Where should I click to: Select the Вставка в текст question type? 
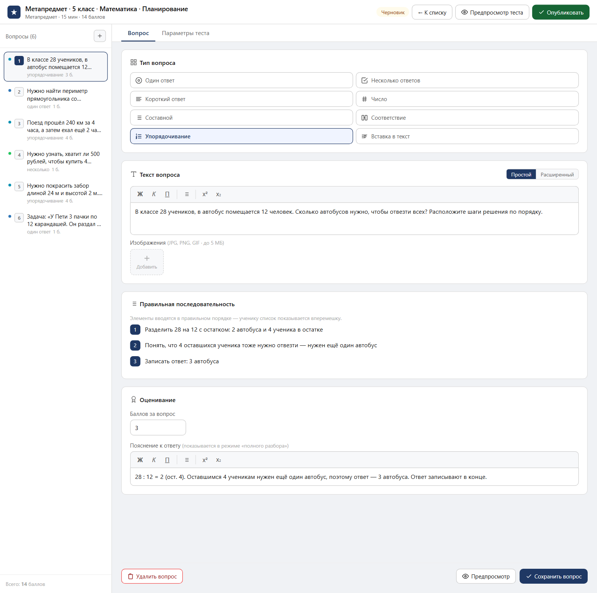(467, 136)
